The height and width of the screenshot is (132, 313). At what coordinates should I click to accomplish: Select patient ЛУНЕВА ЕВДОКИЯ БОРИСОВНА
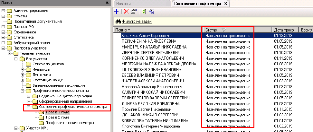(x=151, y=104)
